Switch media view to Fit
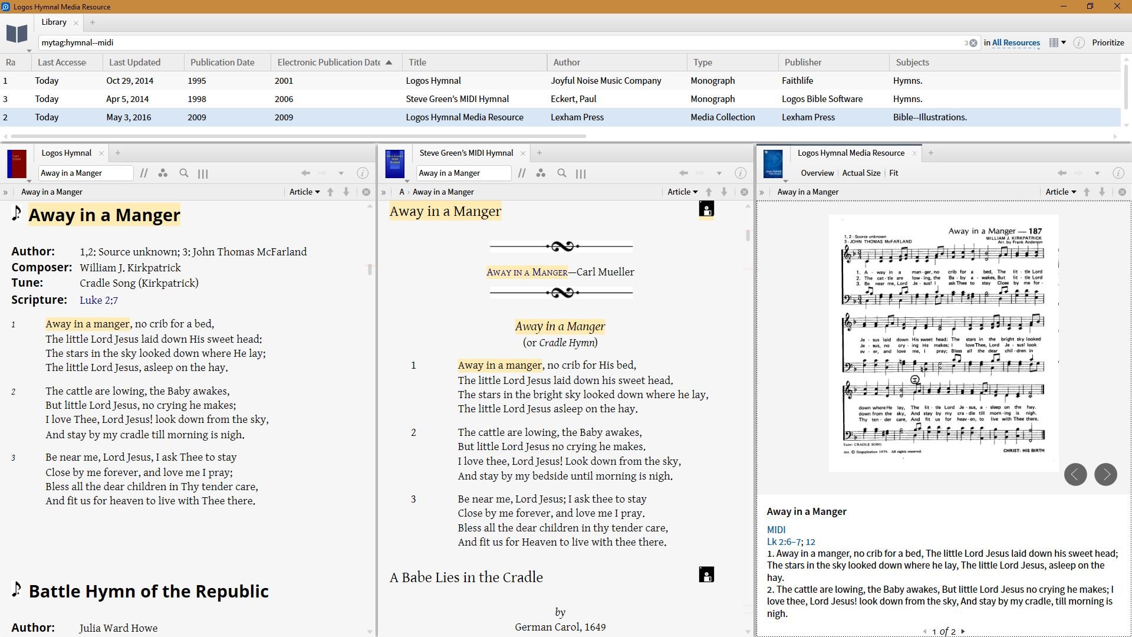 click(894, 173)
